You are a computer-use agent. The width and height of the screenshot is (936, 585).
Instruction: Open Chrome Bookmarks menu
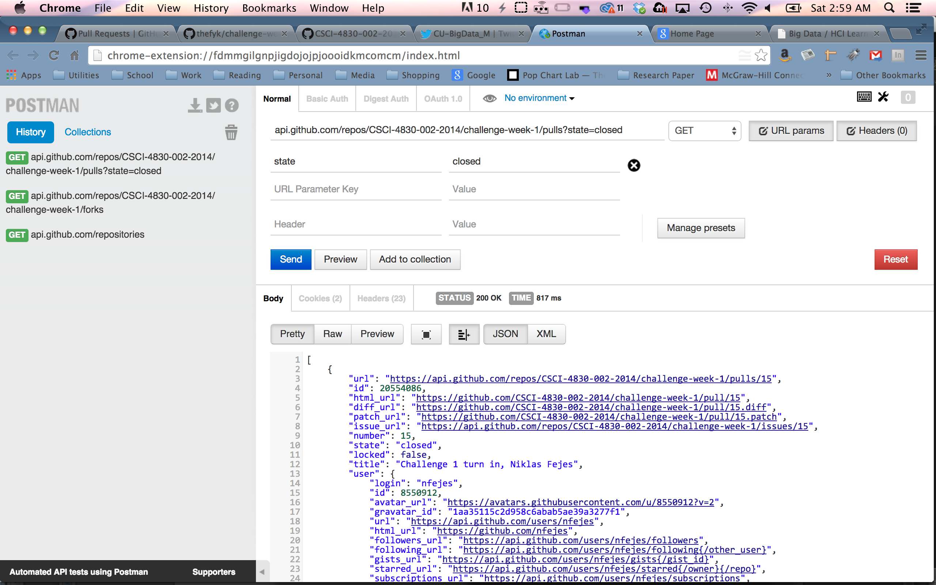(x=269, y=8)
